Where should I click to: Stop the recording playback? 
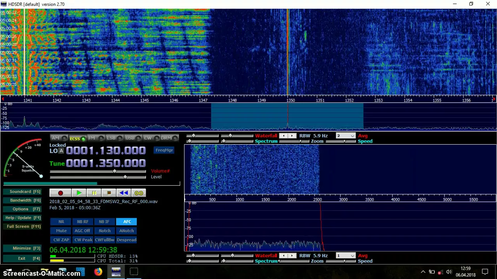[109, 193]
